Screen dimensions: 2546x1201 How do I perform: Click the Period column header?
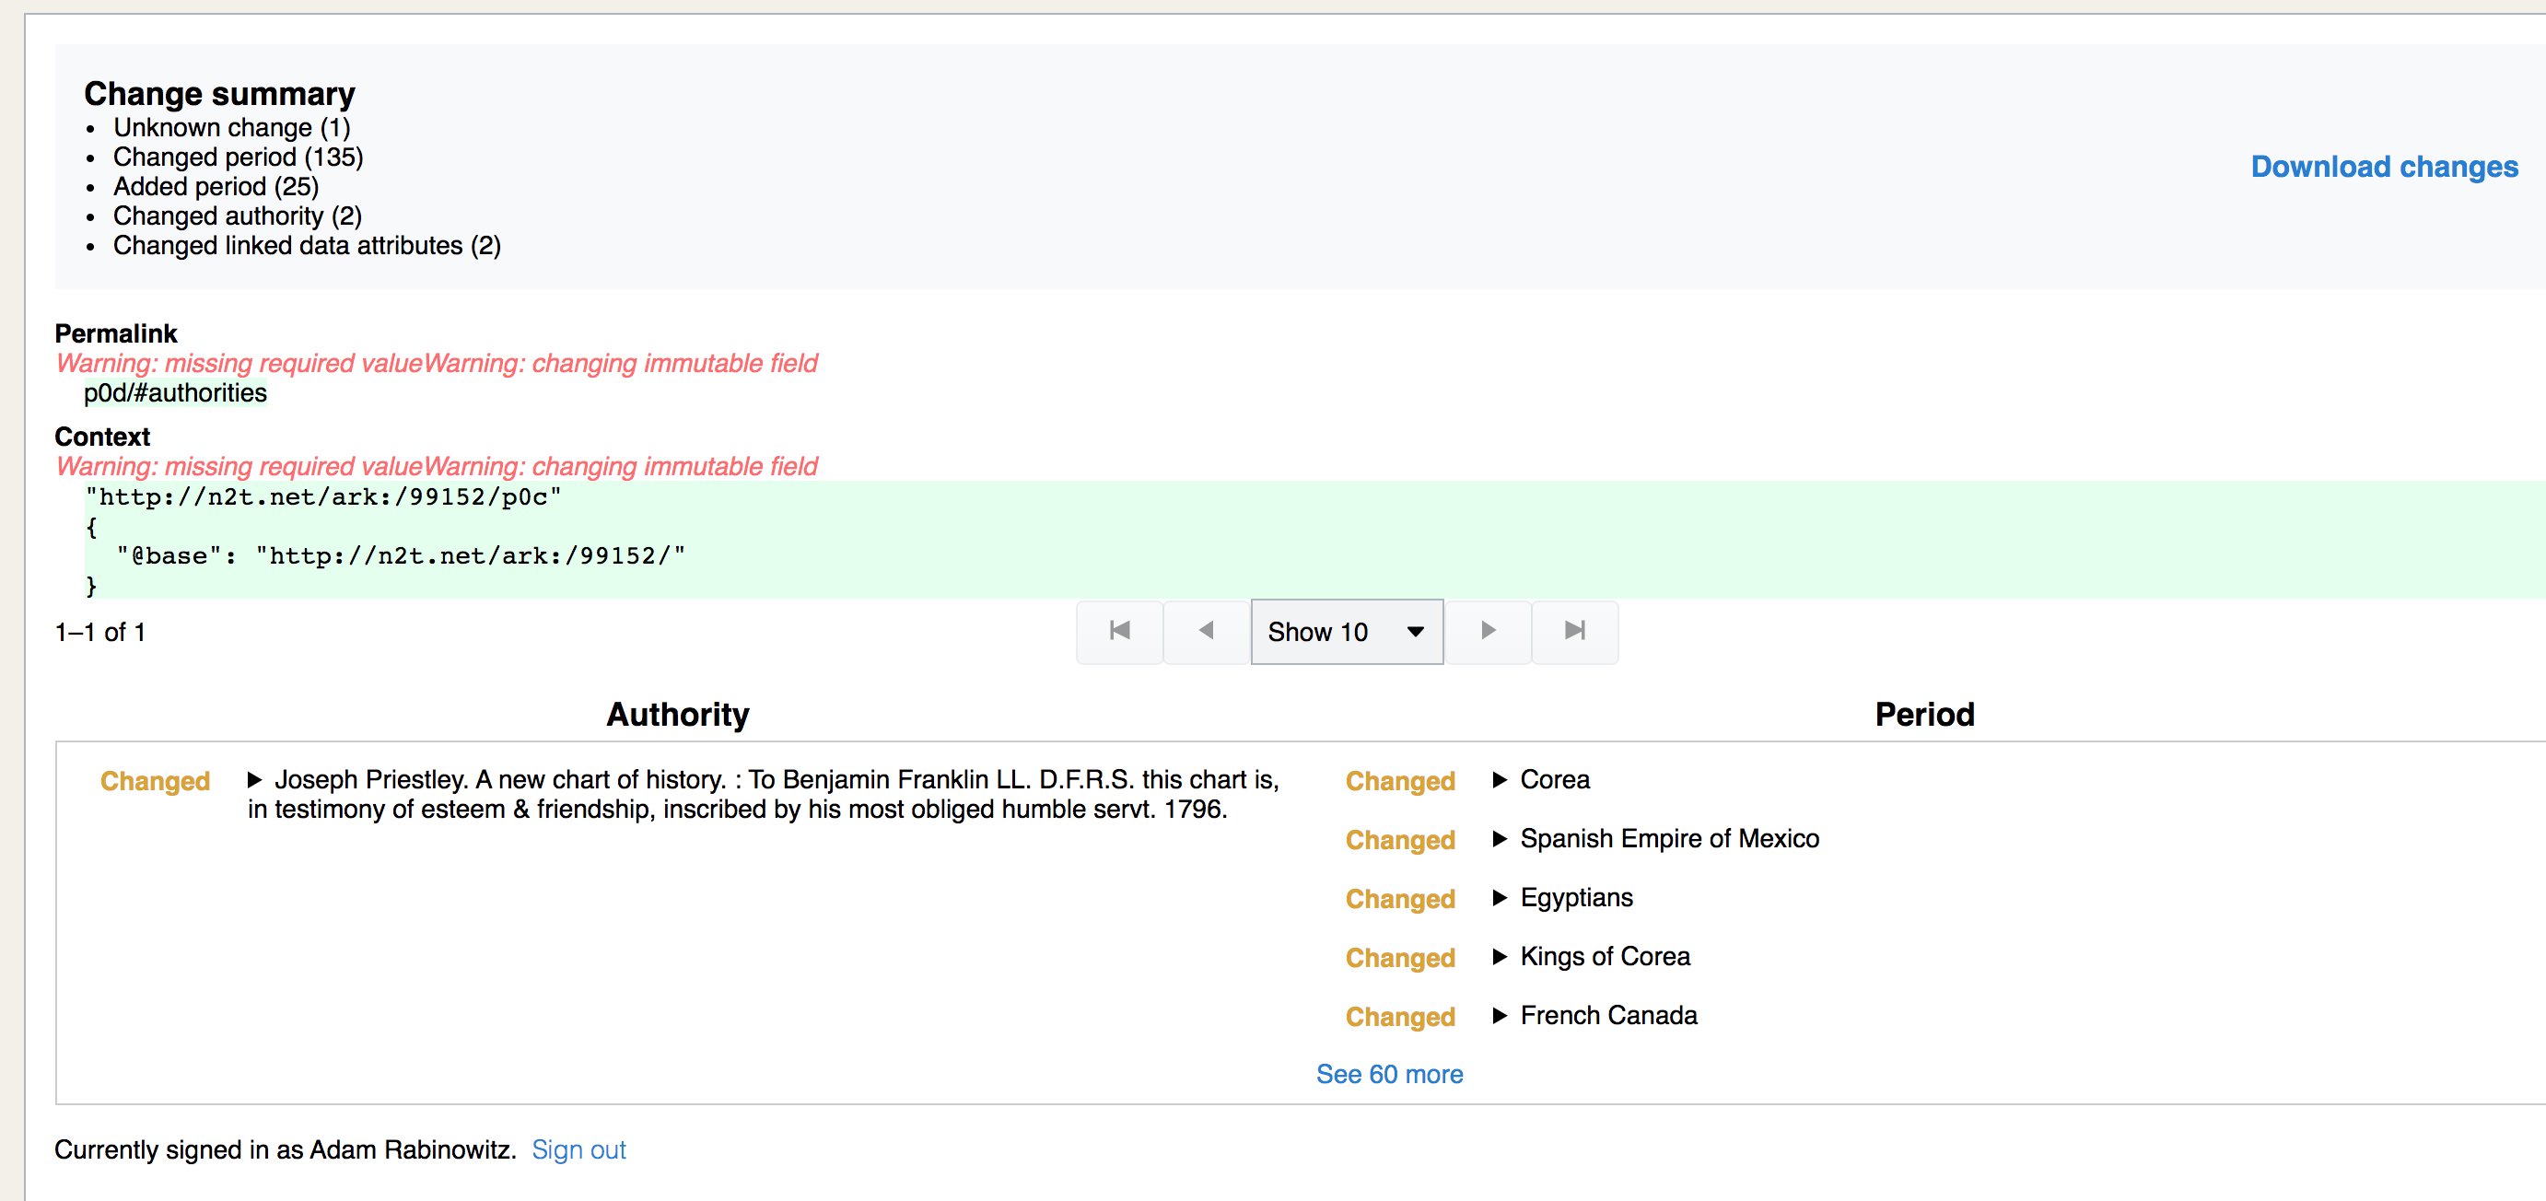point(1924,714)
